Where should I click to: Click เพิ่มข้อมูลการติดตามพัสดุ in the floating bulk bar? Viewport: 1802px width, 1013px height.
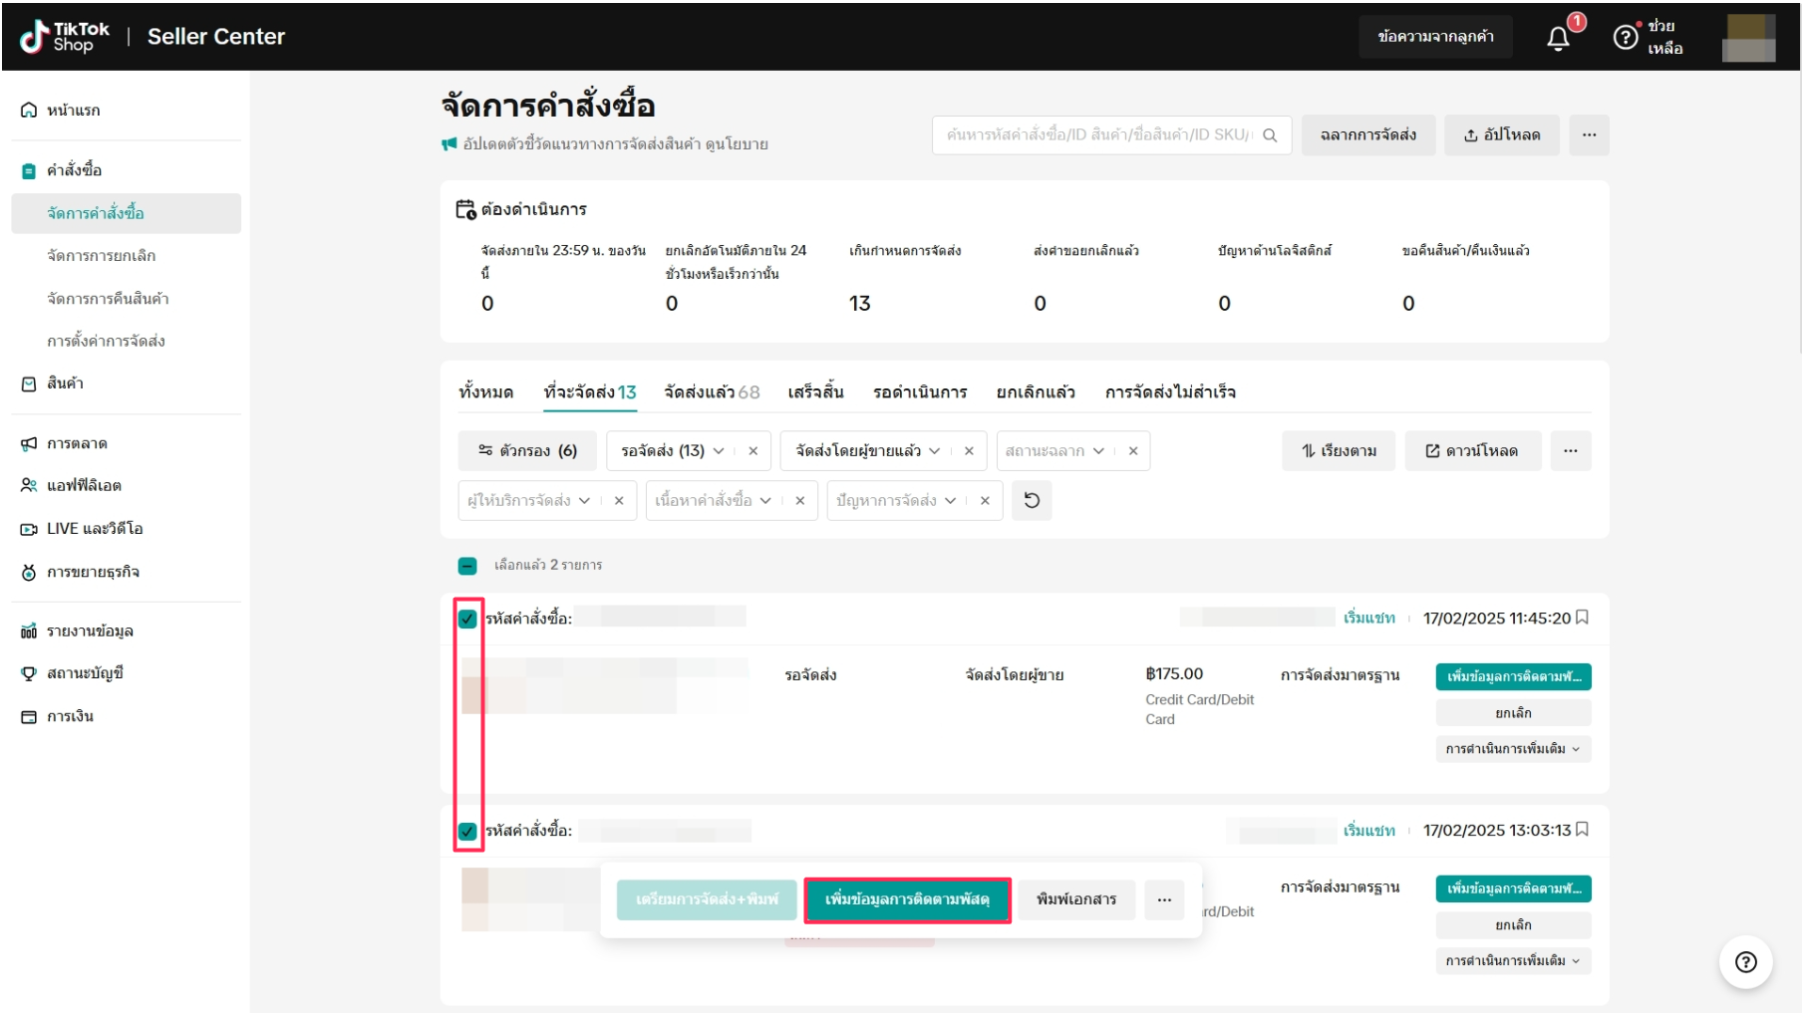(907, 899)
